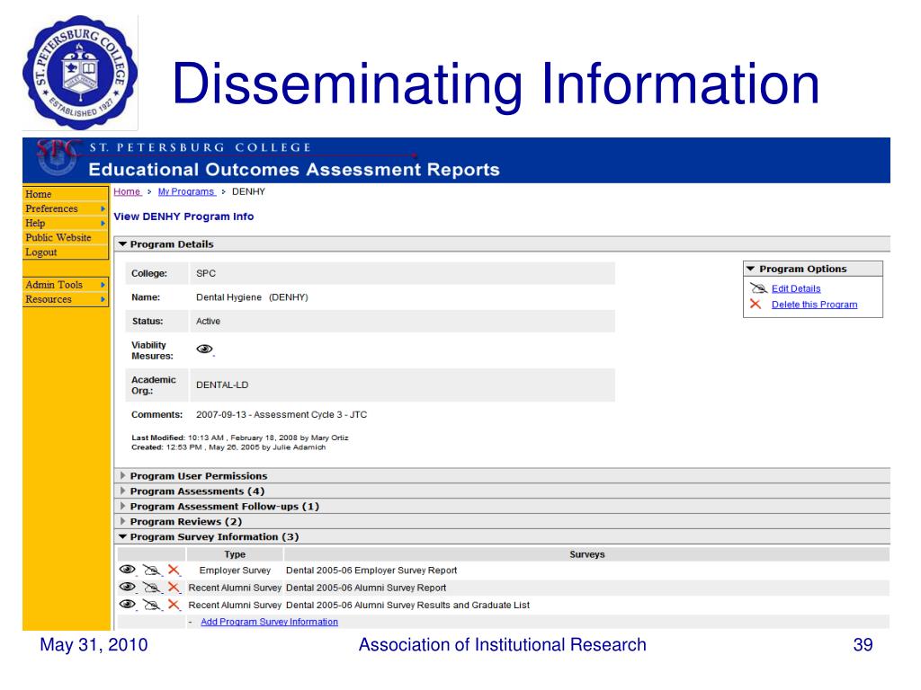Click the SPC college value
Viewport: 921px width, 690px height.
(x=206, y=273)
